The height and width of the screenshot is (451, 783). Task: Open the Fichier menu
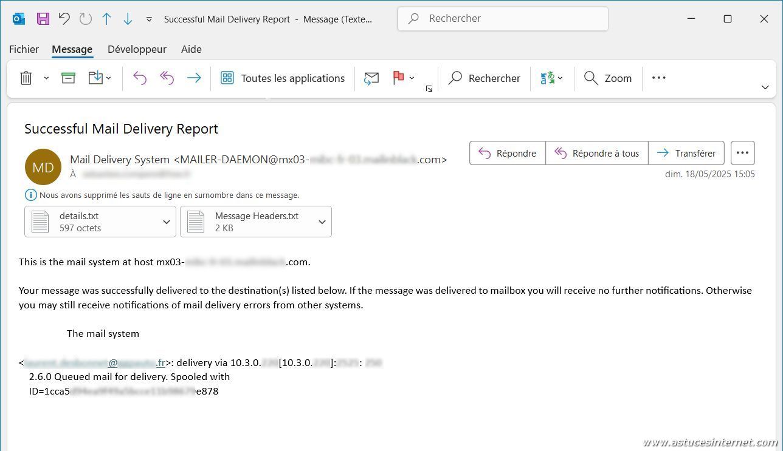pos(24,49)
